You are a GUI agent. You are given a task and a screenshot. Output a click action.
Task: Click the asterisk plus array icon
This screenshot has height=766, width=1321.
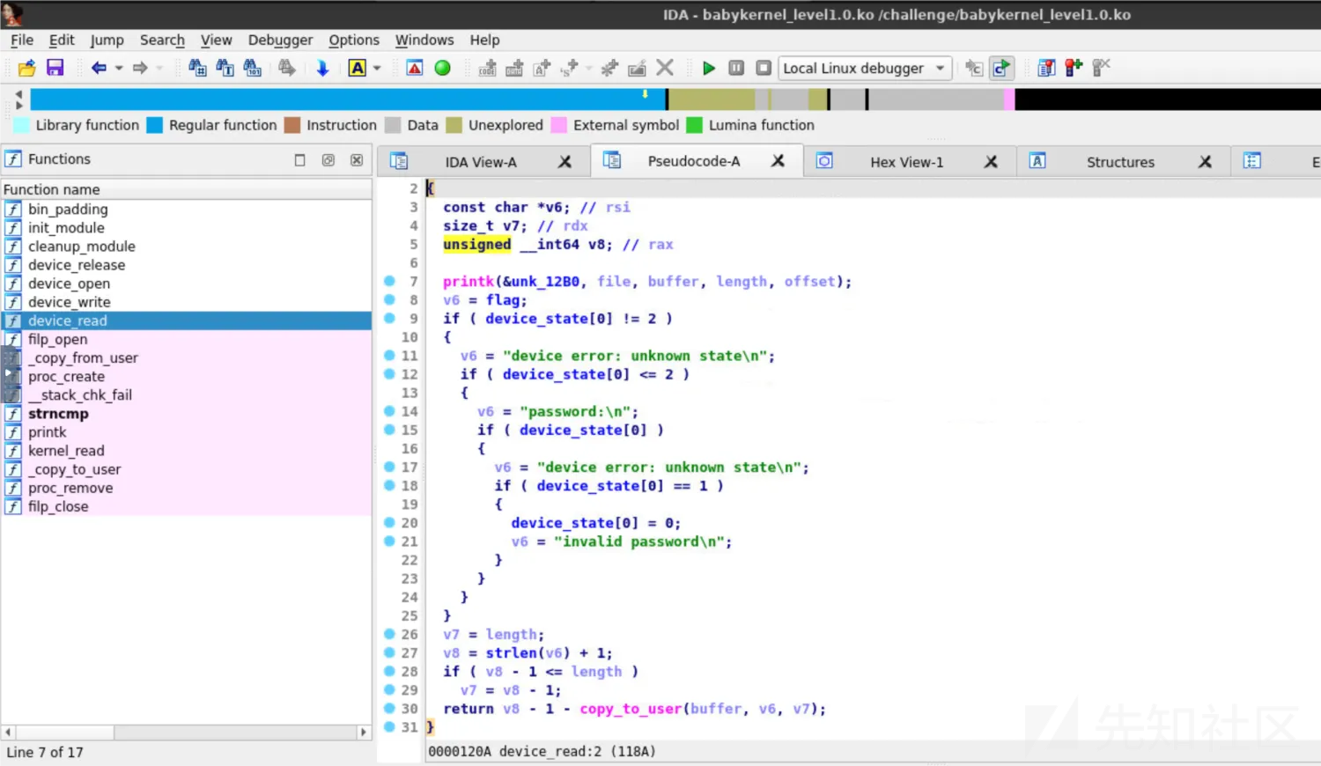point(609,68)
